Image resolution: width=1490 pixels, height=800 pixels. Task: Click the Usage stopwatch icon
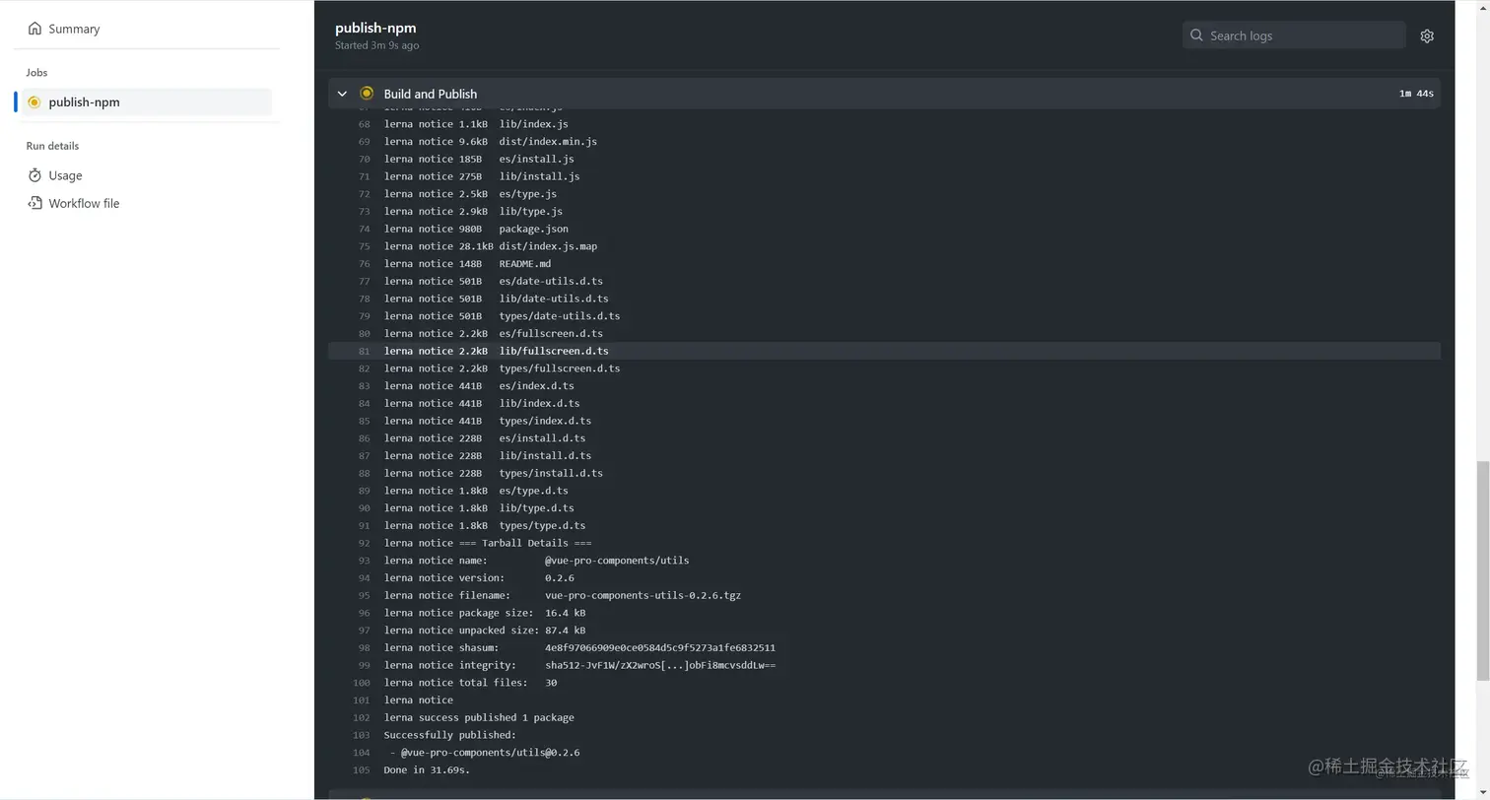tap(34, 175)
